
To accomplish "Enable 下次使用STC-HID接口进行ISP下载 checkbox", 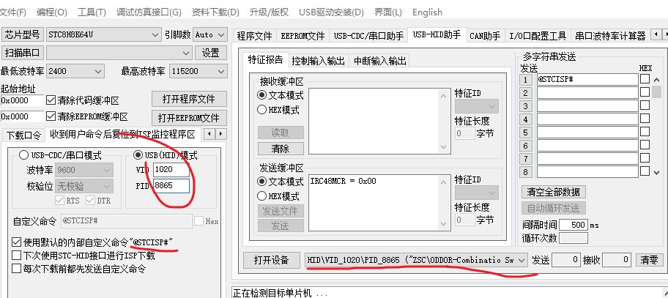I will [x=16, y=256].
